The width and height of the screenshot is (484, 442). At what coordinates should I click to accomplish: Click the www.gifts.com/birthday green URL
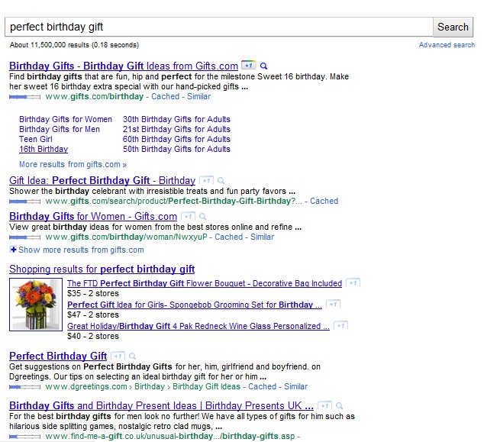click(x=95, y=96)
